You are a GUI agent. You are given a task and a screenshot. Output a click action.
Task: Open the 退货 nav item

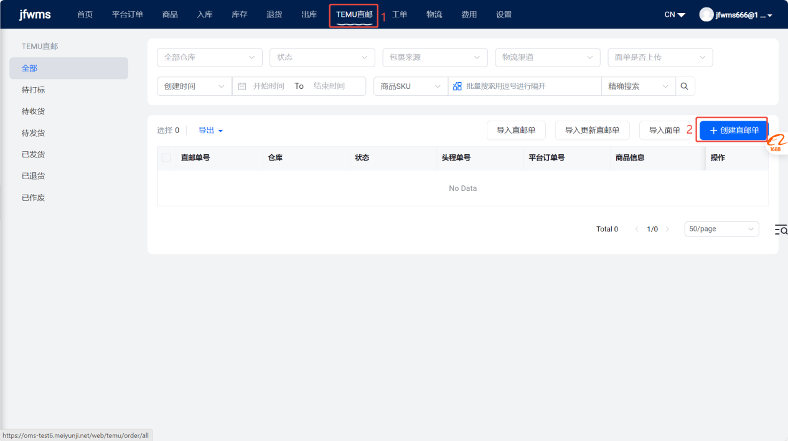click(274, 14)
